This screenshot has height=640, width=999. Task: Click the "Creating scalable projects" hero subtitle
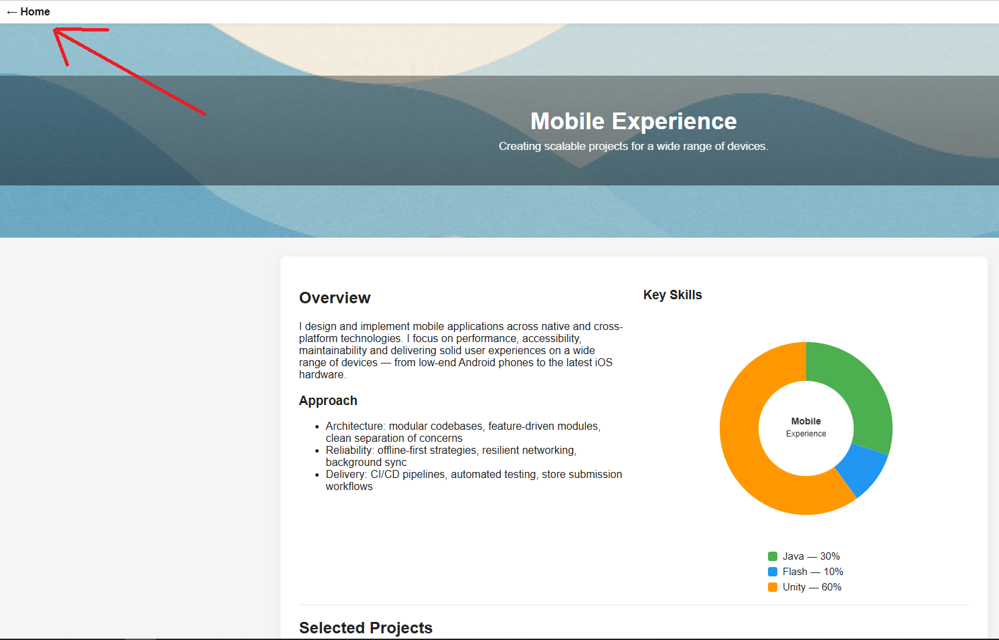click(633, 146)
